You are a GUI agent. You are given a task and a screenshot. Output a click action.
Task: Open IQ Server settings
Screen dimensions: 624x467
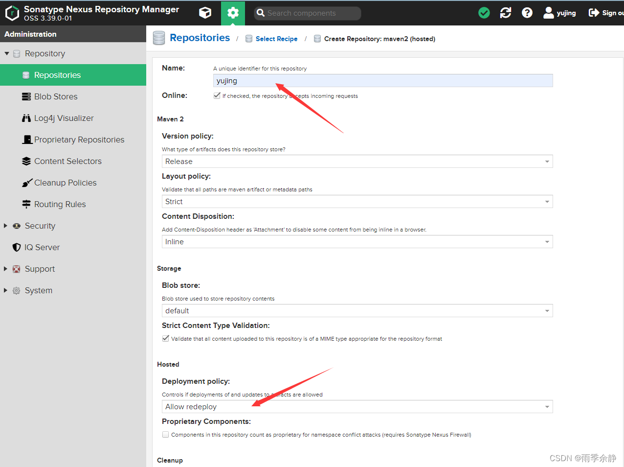click(x=42, y=247)
